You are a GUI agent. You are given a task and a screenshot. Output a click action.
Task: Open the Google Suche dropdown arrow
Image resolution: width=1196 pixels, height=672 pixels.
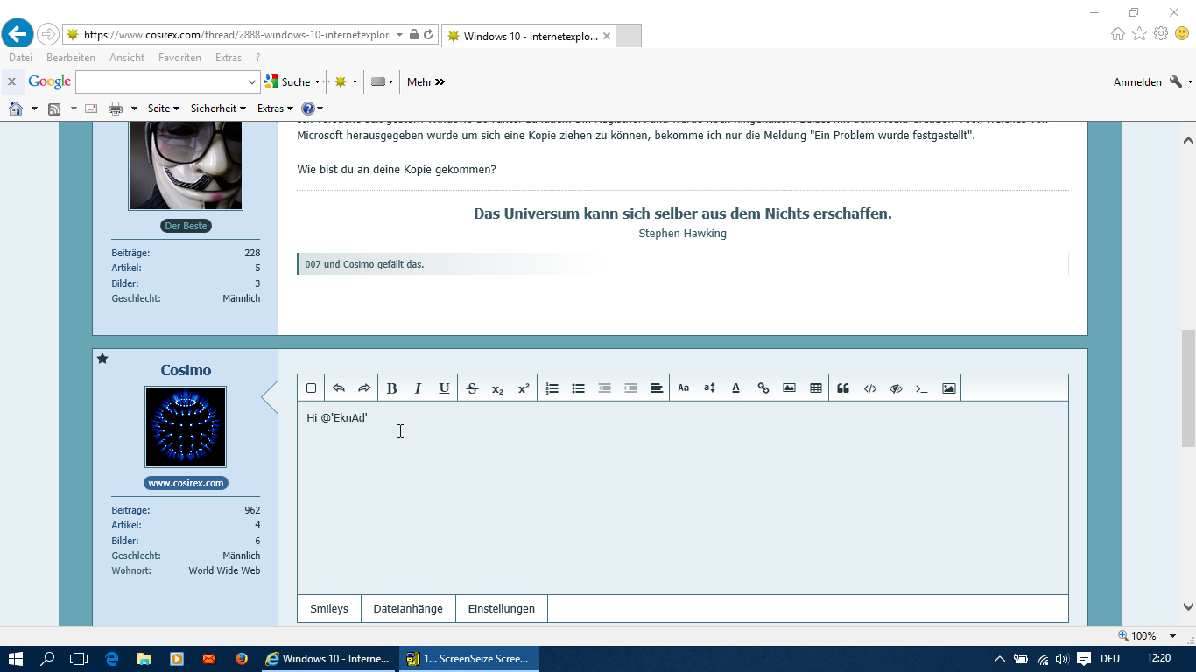(317, 82)
